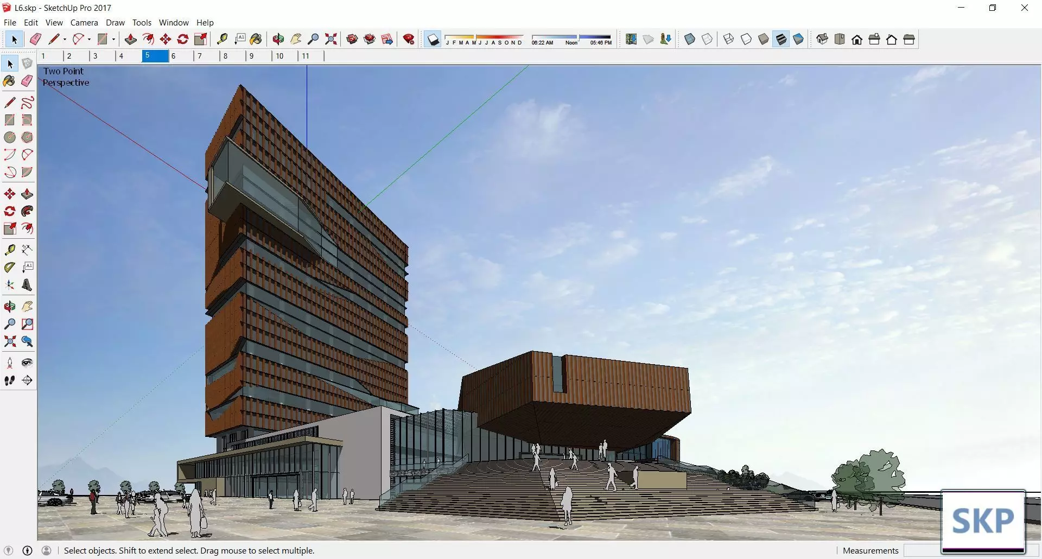Choose the Circle tool in left panel
Screen dimensions: 1042x559
point(10,137)
